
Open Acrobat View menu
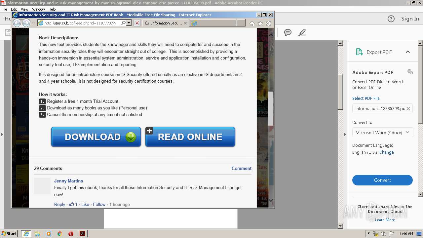click(x=24, y=9)
